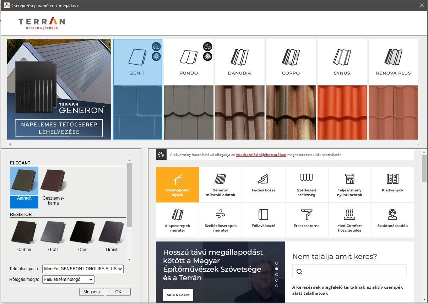Choose the DANUBIA roof tile type
The width and height of the screenshot is (428, 304).
[239, 89]
